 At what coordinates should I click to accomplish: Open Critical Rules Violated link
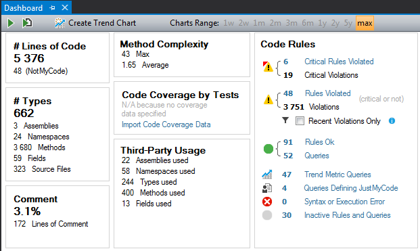coord(339,62)
